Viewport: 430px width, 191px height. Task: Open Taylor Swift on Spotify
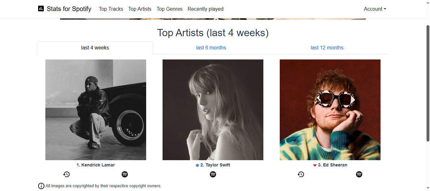[213, 174]
